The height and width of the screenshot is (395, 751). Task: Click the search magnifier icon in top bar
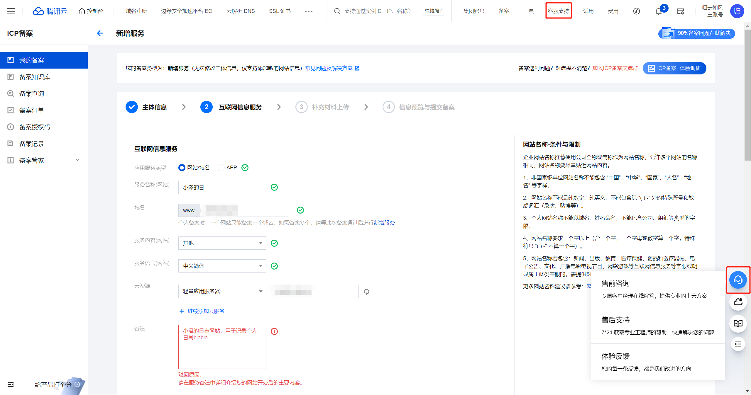337,11
